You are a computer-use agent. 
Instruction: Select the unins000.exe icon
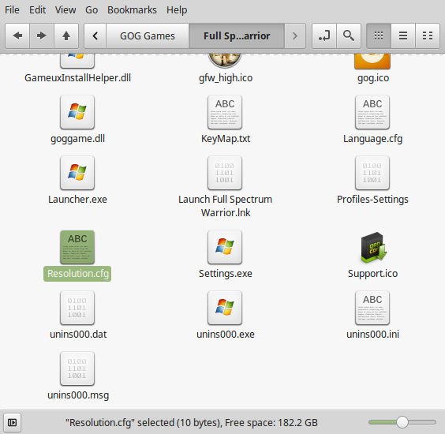click(225, 308)
